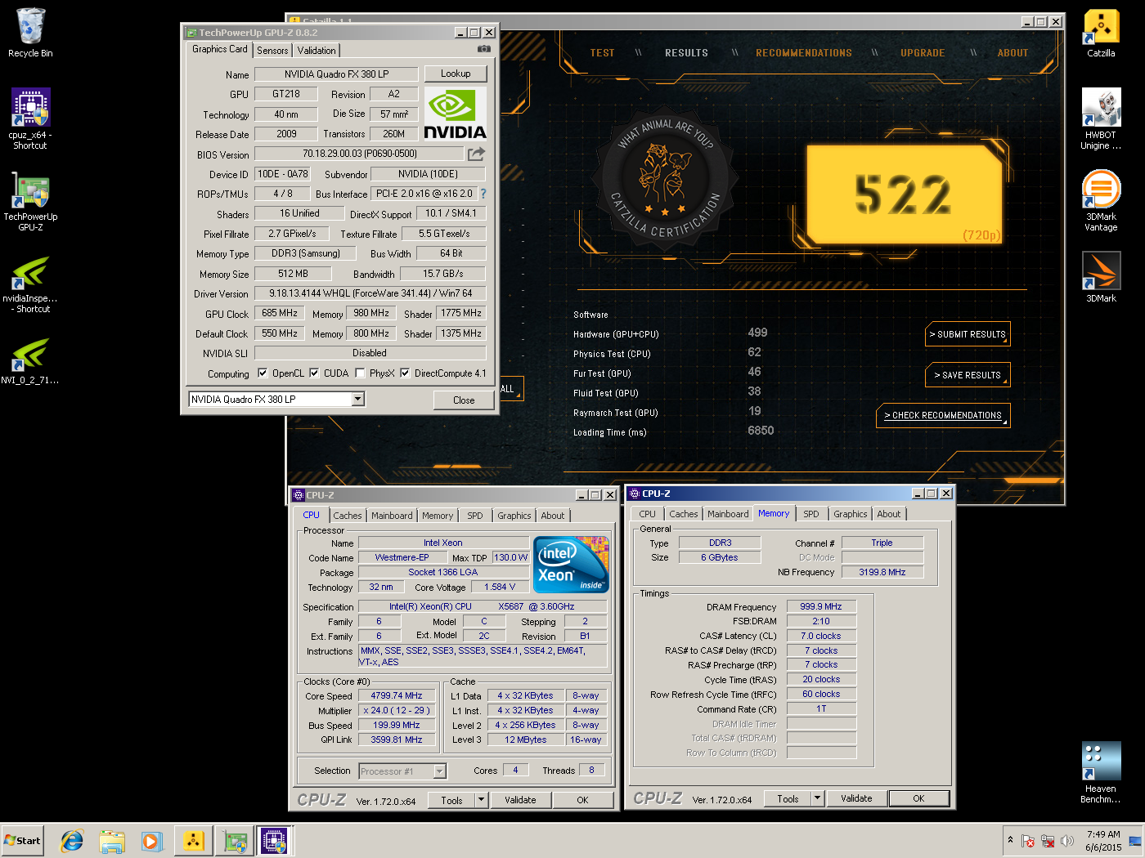Open the 3DMark Vantage desktop icon

coord(1101,201)
